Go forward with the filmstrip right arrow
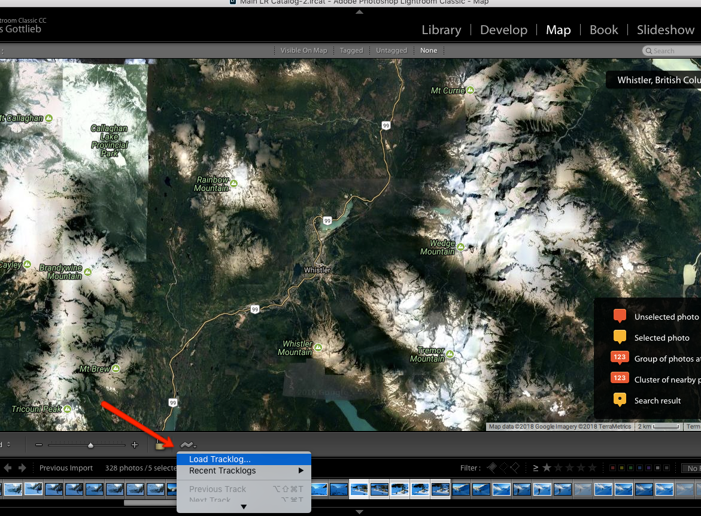 (x=22, y=468)
